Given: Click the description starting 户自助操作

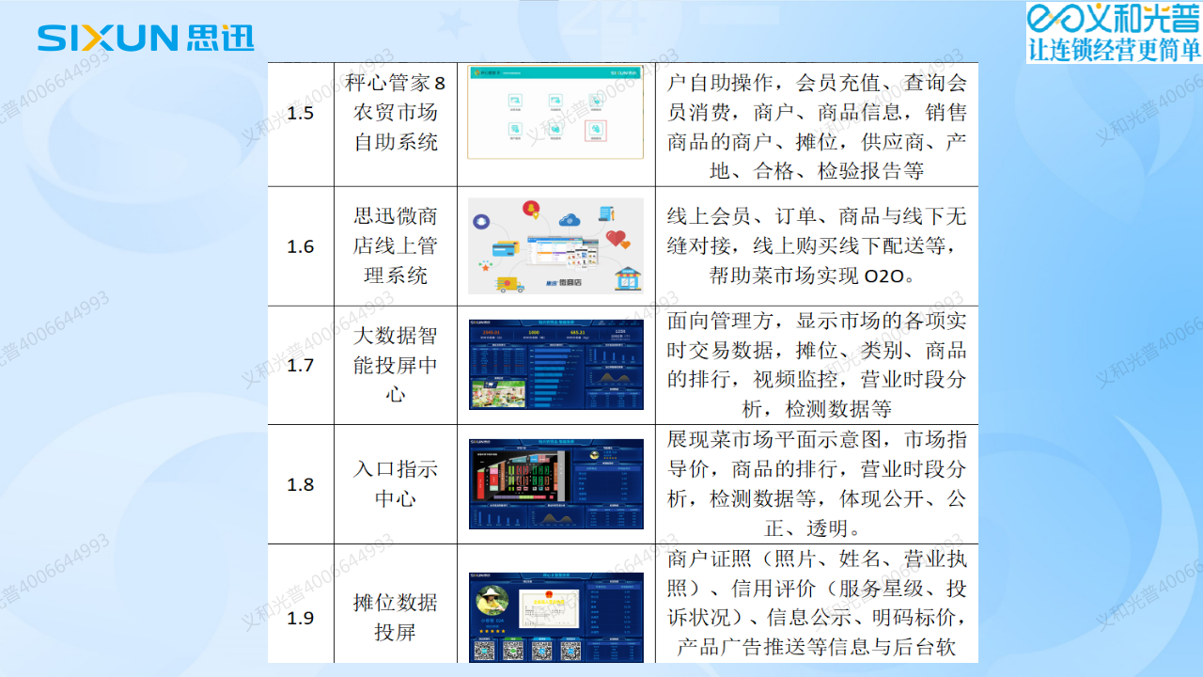Looking at the screenshot, I should tap(817, 127).
